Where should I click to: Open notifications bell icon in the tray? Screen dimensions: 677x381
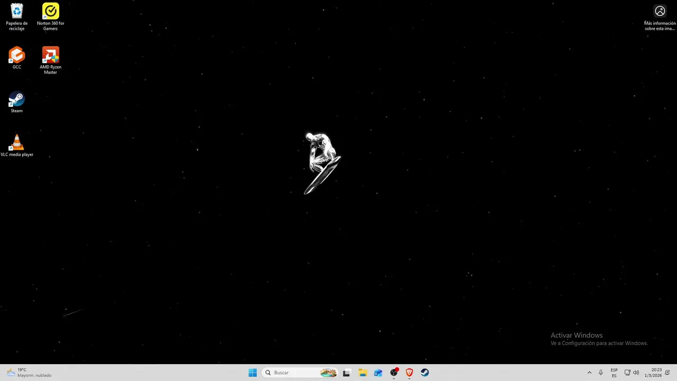coord(667,373)
